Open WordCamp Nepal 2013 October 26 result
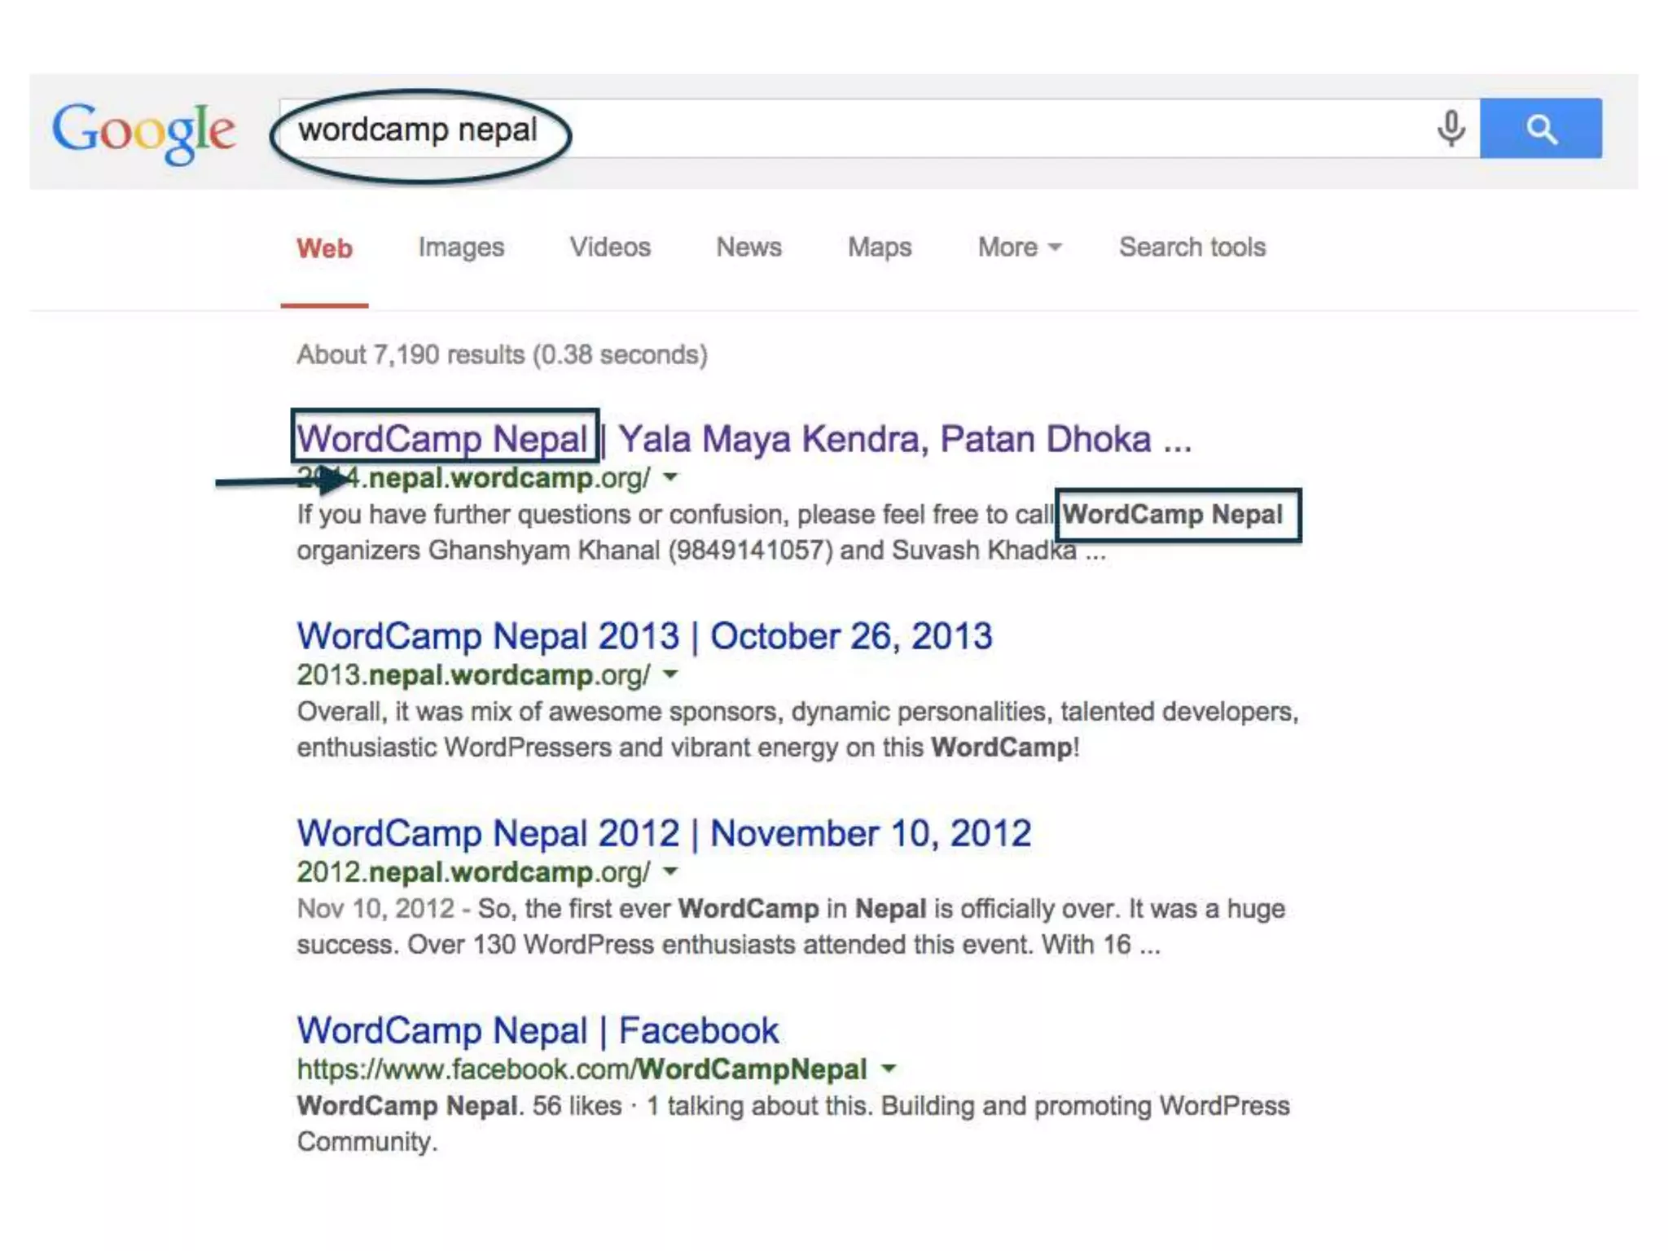 pyautogui.click(x=643, y=636)
